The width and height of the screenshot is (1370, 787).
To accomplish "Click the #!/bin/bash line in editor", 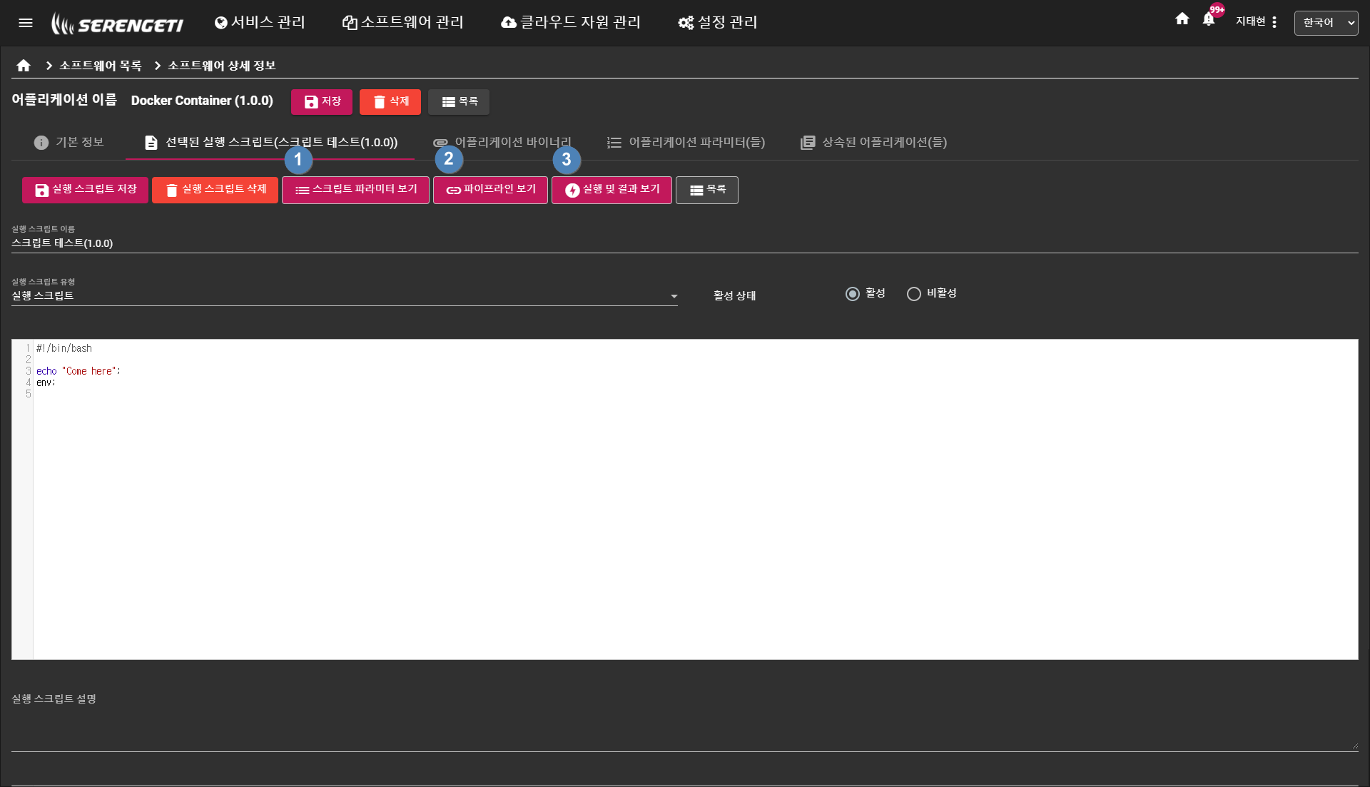I will point(64,348).
